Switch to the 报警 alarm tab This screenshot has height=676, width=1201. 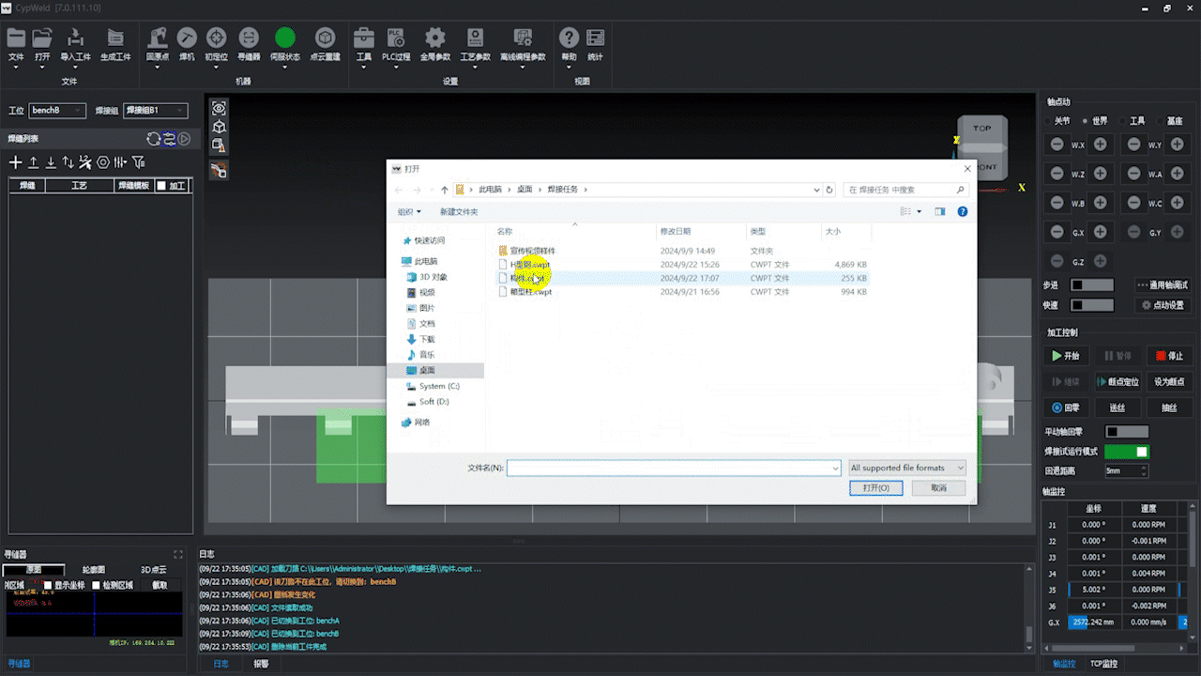[261, 664]
